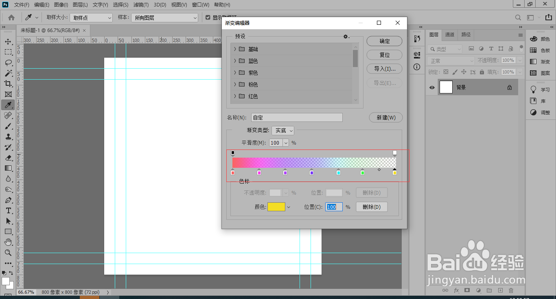556x299 pixels.
Task: Delete layer with the trash icon
Action: [511, 290]
